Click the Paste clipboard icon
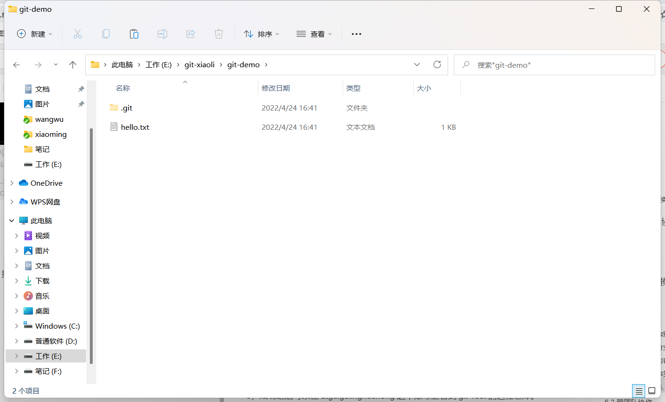Screen dimensions: 665x402 pos(134,34)
